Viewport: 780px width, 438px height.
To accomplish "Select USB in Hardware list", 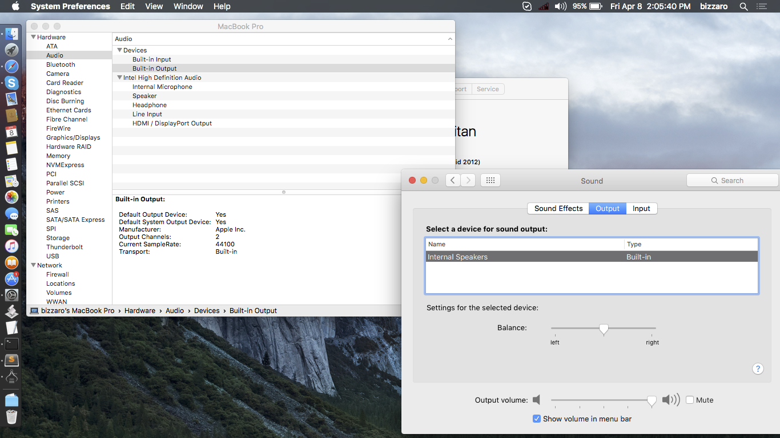I will coord(53,256).
